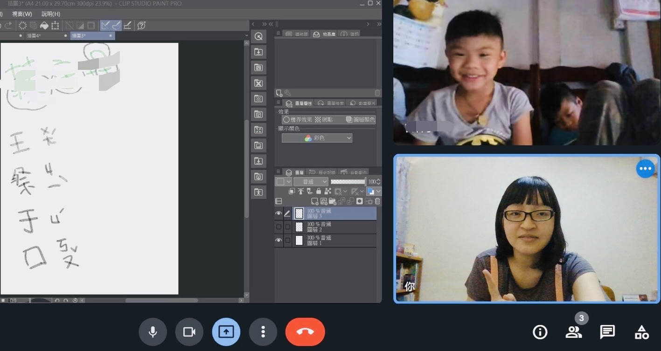Toggle Set as Reference Layer lighthouse icon

300,191
